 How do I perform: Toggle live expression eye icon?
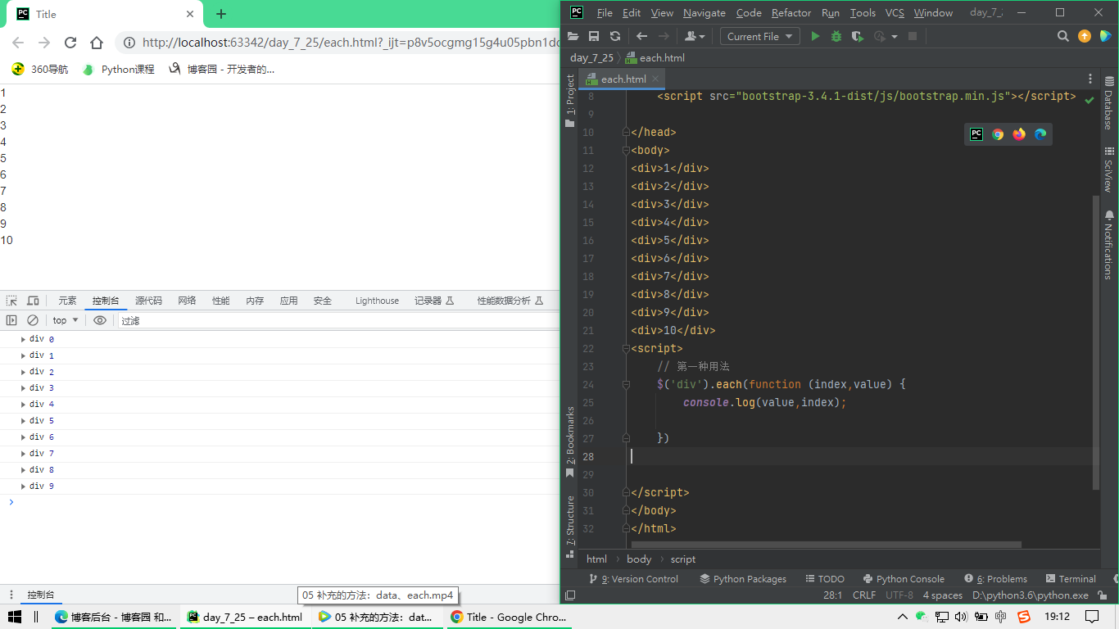coord(100,320)
